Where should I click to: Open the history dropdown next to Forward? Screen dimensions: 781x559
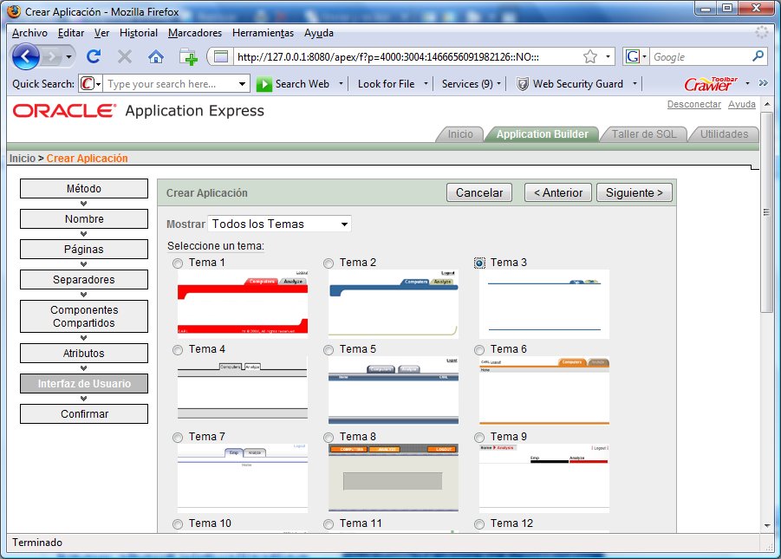coord(68,57)
